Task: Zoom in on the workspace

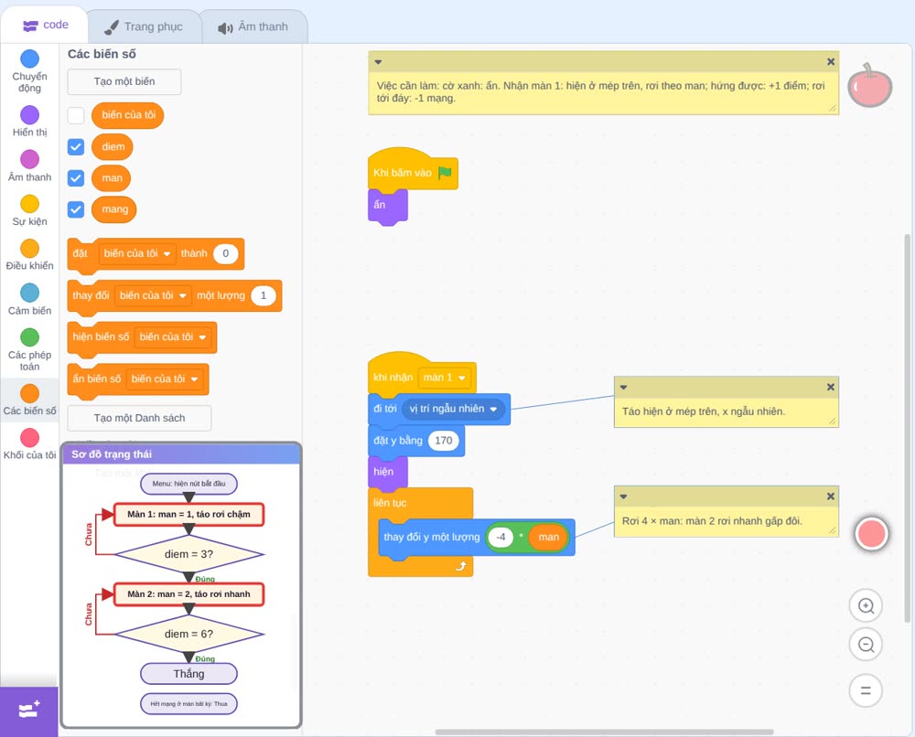Action: pos(866,606)
